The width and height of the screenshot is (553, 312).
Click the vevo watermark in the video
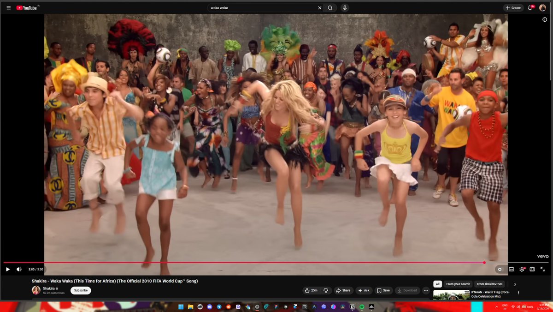click(542, 257)
